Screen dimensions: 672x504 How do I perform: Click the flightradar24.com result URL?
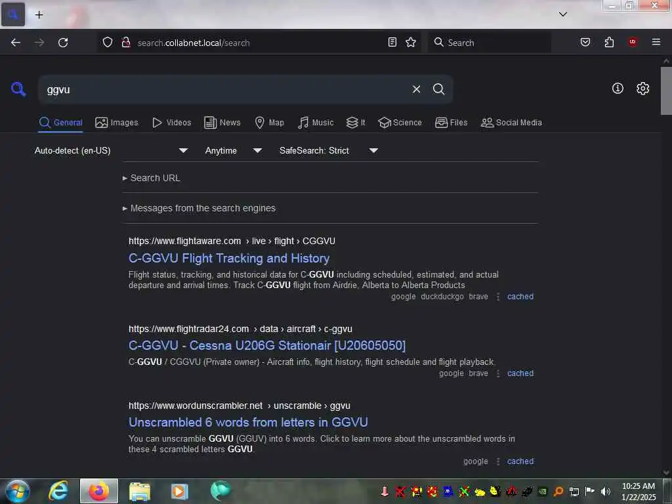[x=240, y=329]
